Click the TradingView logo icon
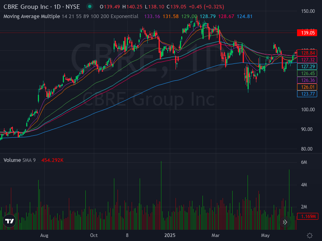This screenshot has width=322, height=241. click(x=9, y=221)
